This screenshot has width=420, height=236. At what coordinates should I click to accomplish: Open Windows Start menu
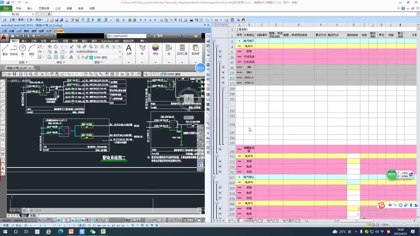(5, 231)
